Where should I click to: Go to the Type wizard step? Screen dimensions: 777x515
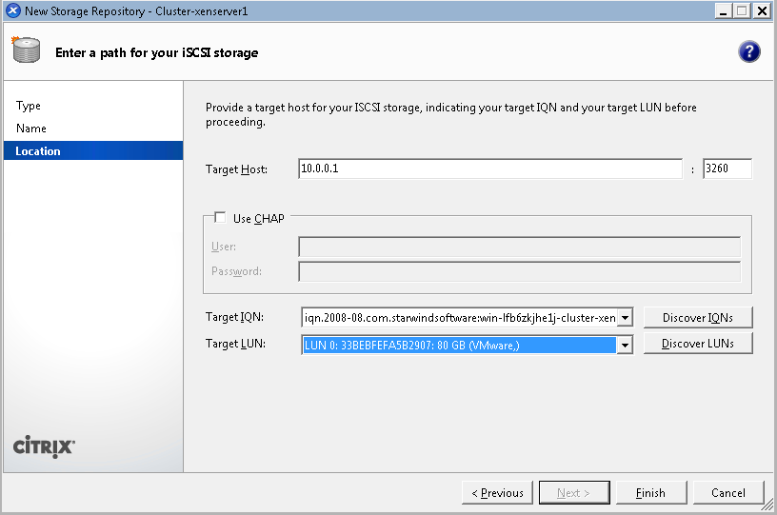pos(29,106)
